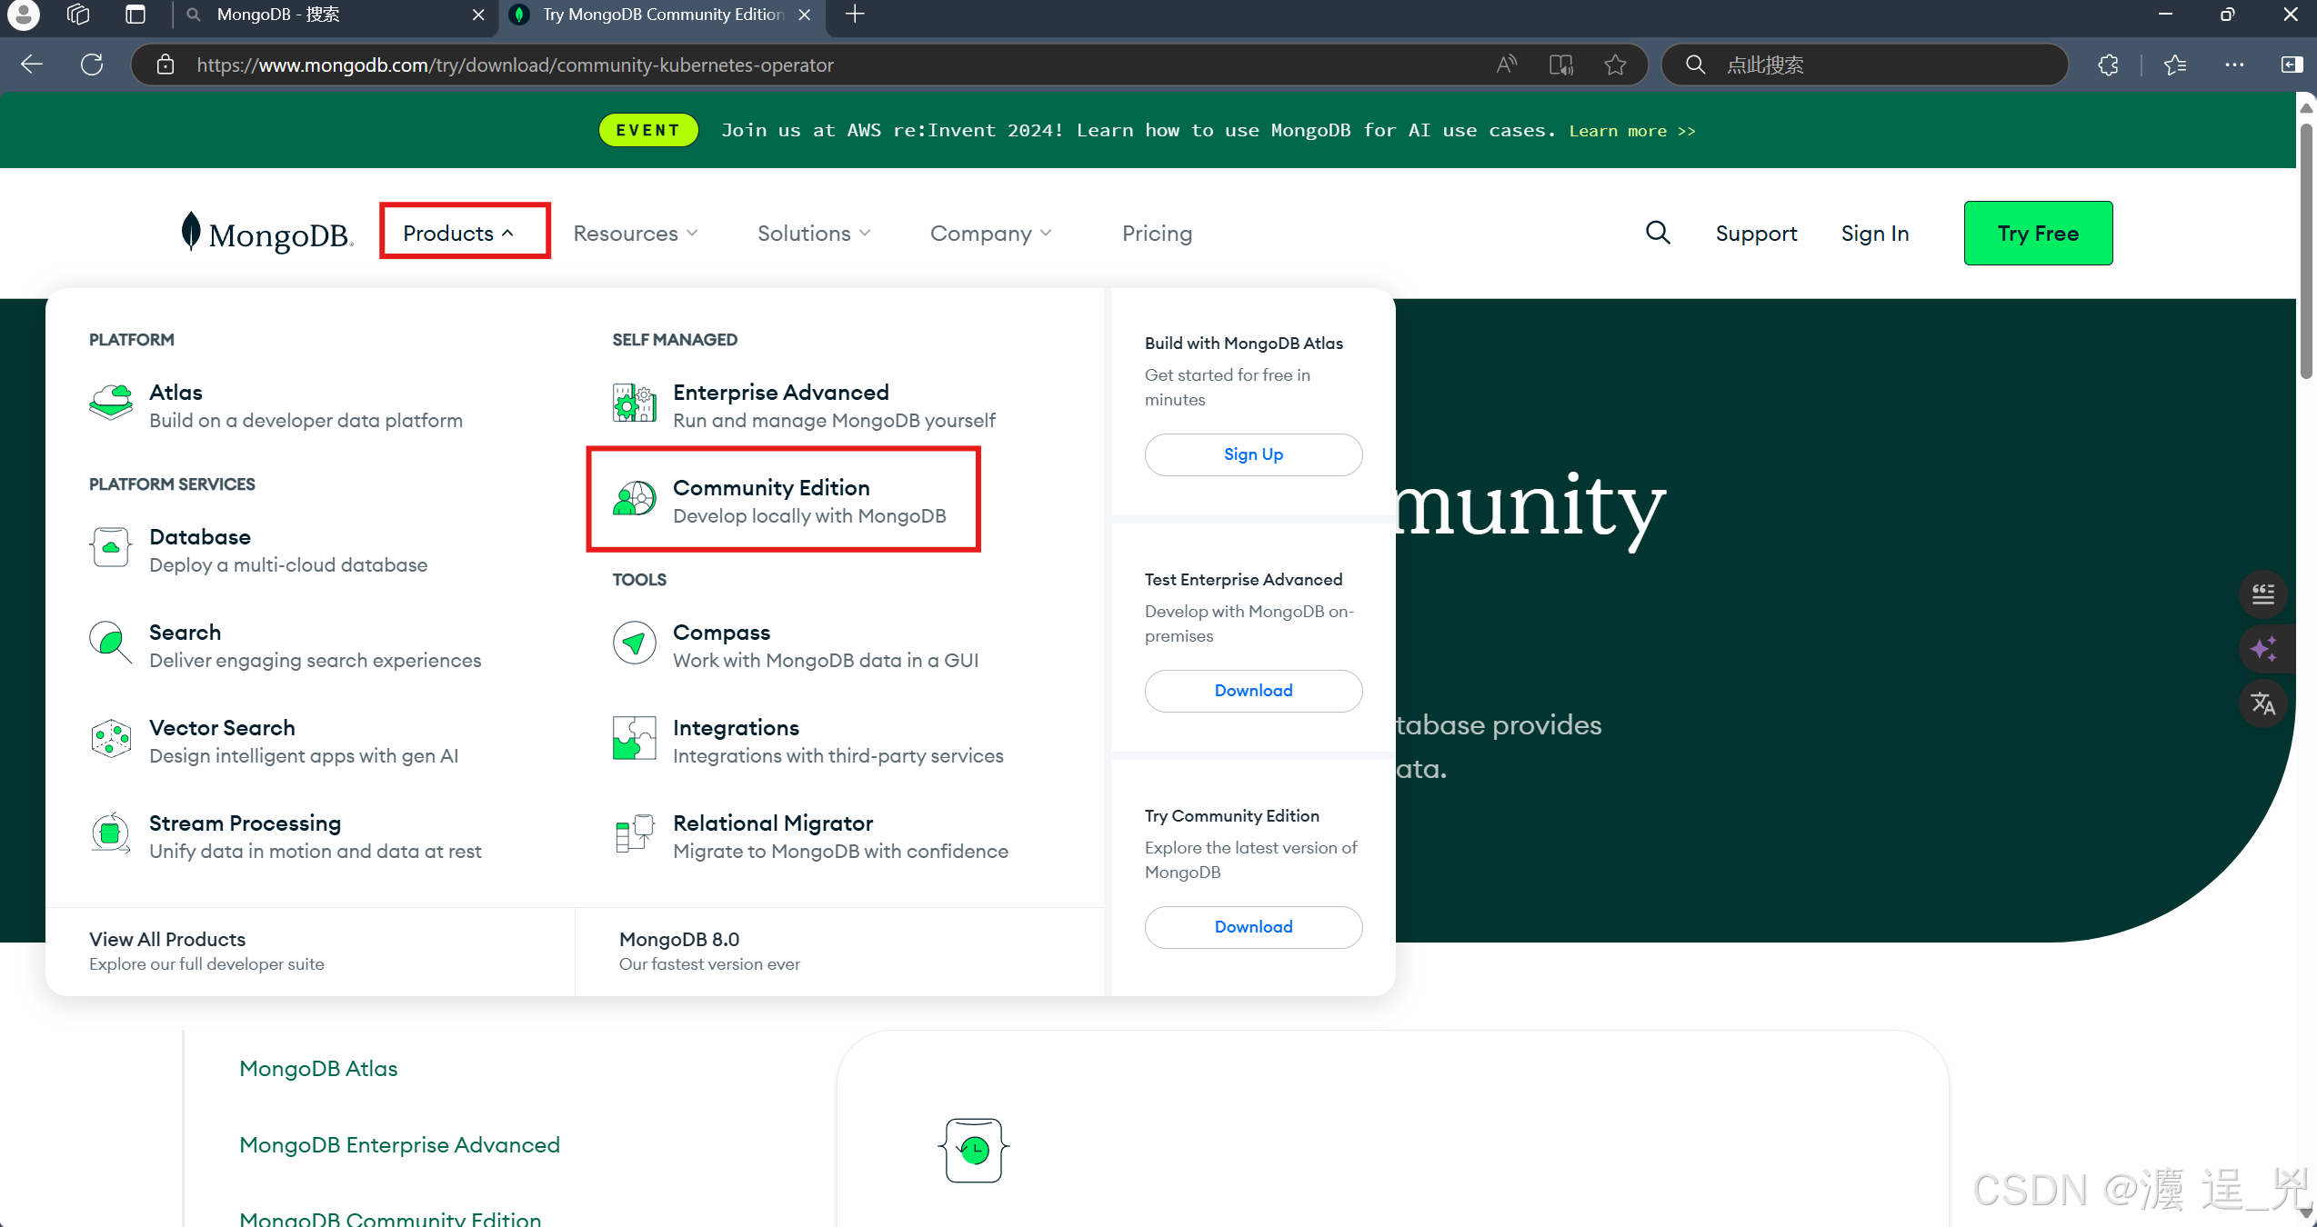Screen dimensions: 2317x1227
Task: Click the Compass tool icon
Action: 634,643
